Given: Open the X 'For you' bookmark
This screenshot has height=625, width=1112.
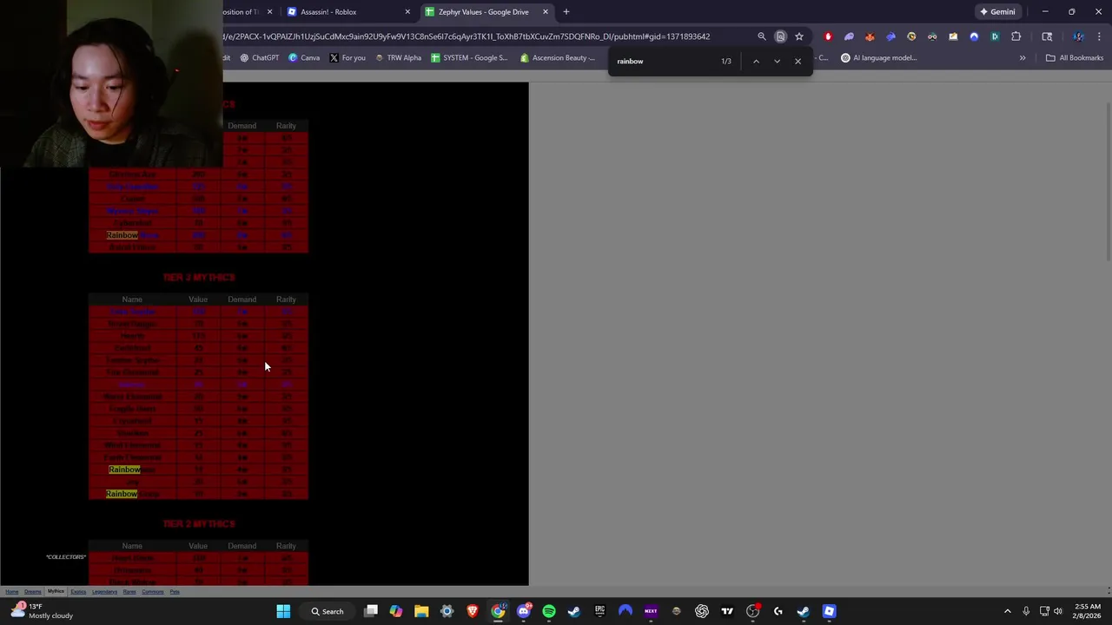Looking at the screenshot, I should 347,58.
